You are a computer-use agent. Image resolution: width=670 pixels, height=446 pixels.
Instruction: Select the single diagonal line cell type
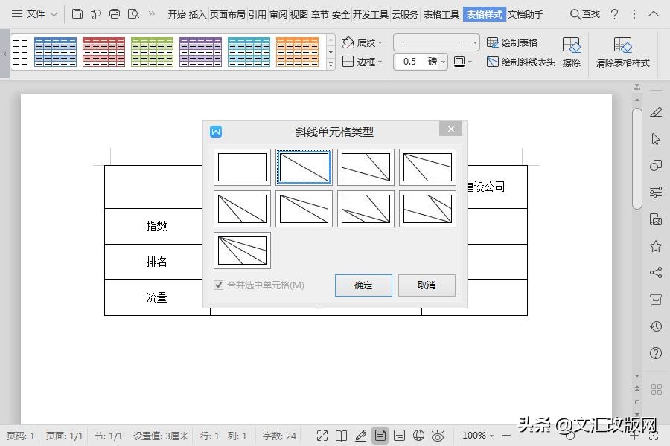tap(303, 167)
